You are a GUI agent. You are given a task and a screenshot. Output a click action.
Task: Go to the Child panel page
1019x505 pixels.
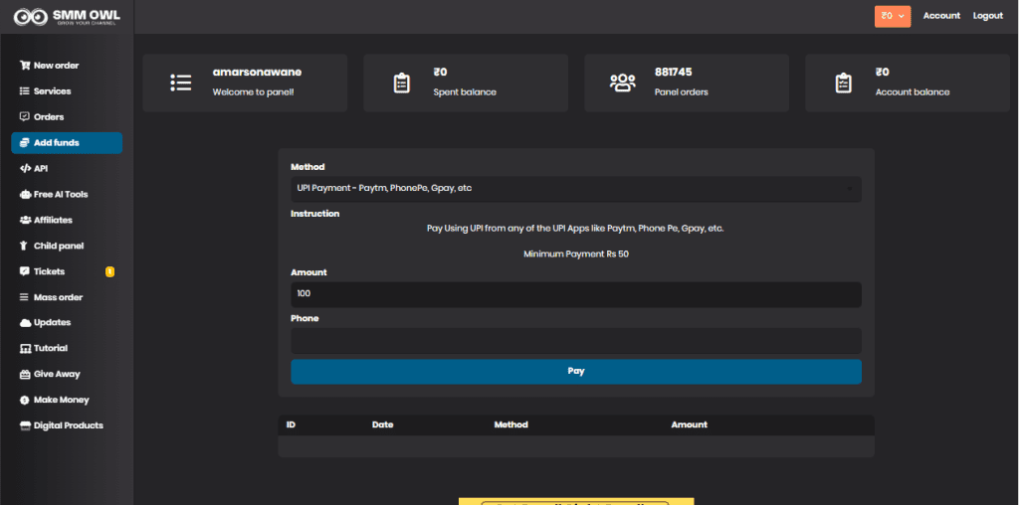click(59, 246)
